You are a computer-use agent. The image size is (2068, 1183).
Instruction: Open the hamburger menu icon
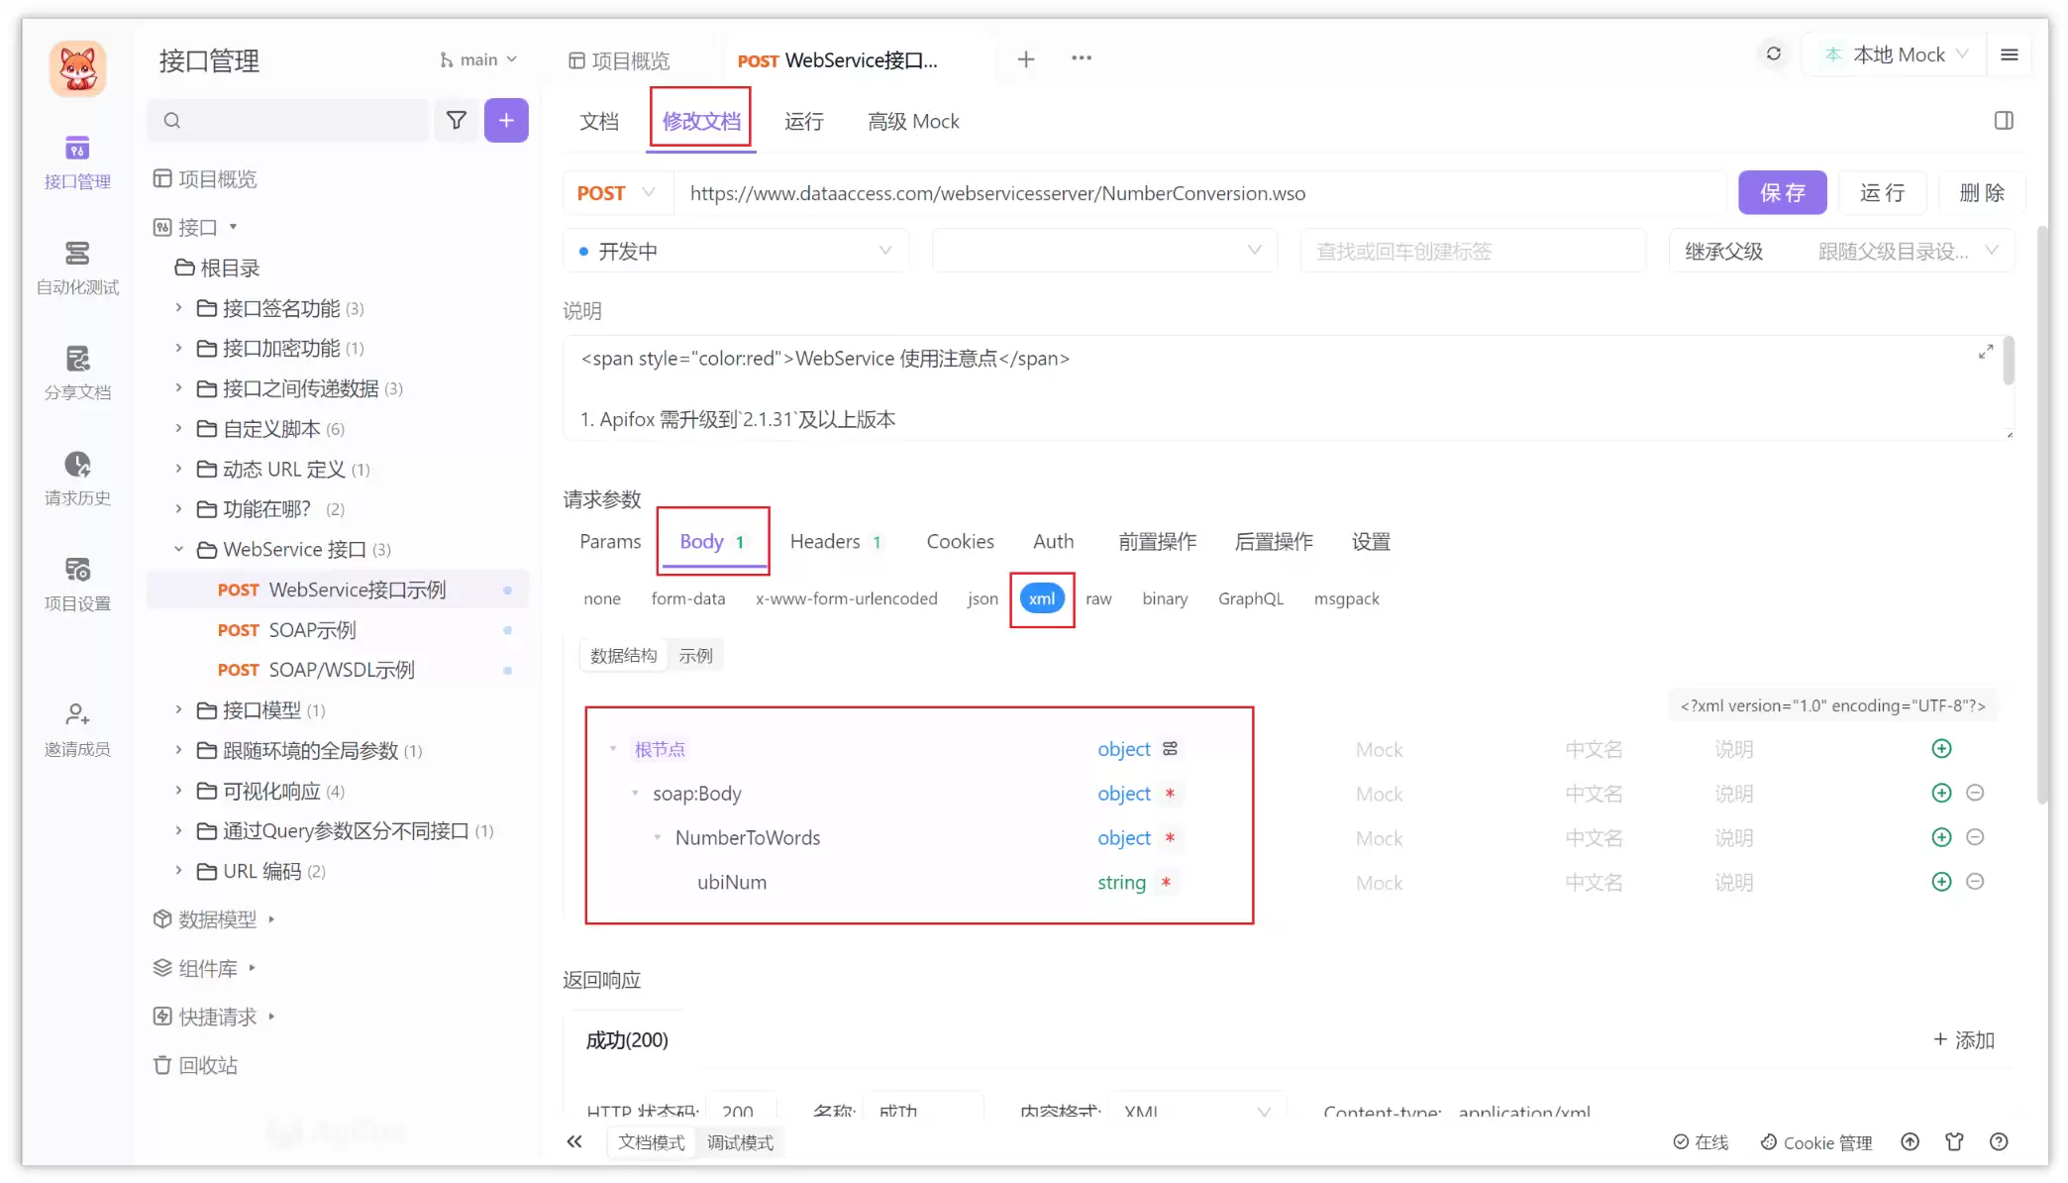click(2010, 55)
